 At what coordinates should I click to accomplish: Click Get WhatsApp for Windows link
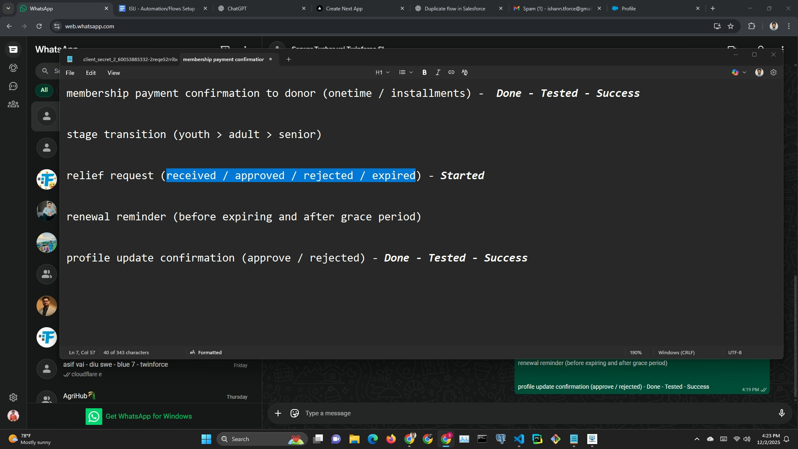(x=148, y=416)
